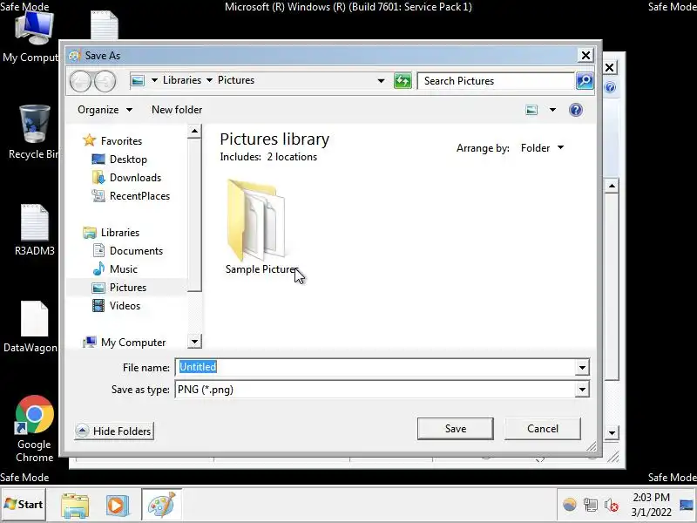Click Hide Folders button
This screenshot has width=697, height=523.
click(x=114, y=431)
